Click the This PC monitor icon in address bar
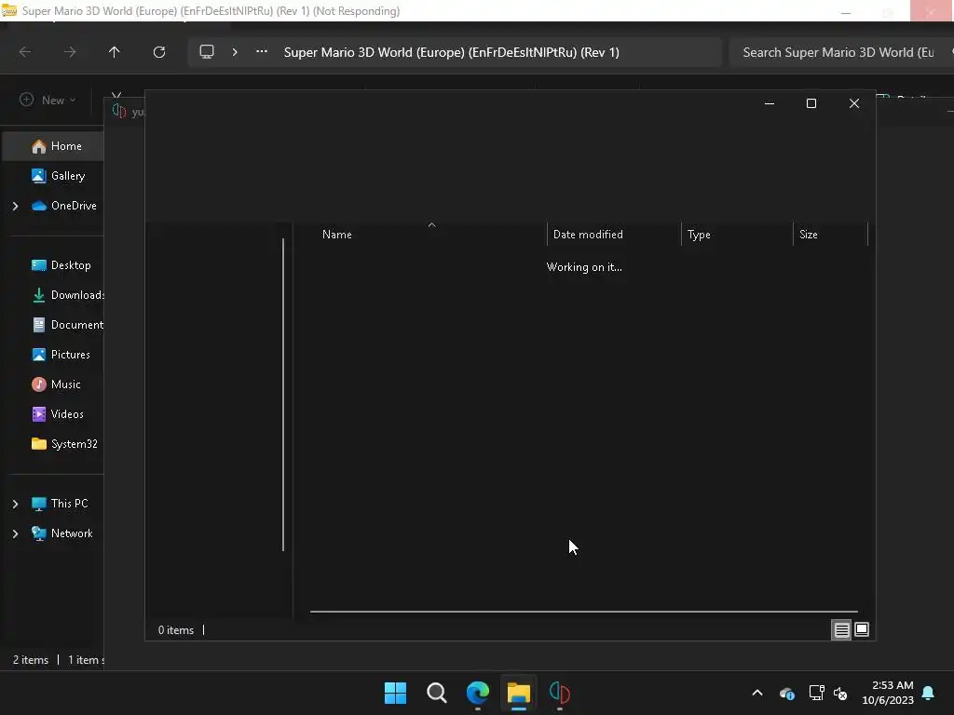Image resolution: width=954 pixels, height=715 pixels. click(207, 52)
